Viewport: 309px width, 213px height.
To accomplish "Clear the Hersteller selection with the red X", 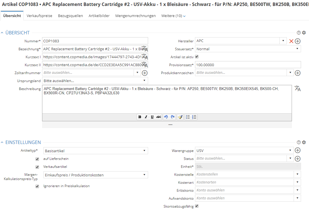I will [x=291, y=41].
